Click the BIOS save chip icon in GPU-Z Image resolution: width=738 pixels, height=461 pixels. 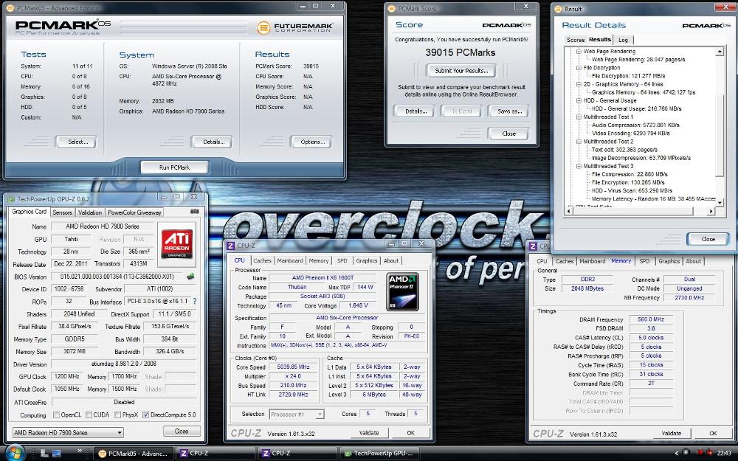tap(190, 276)
